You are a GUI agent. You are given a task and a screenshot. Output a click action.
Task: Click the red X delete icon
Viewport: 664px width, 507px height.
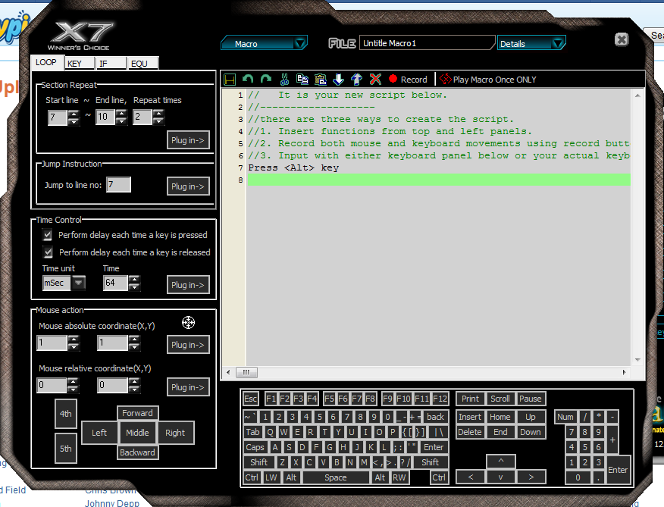click(x=374, y=79)
